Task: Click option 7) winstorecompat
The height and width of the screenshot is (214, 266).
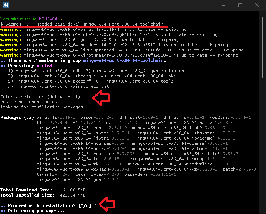Action: pos(58,86)
